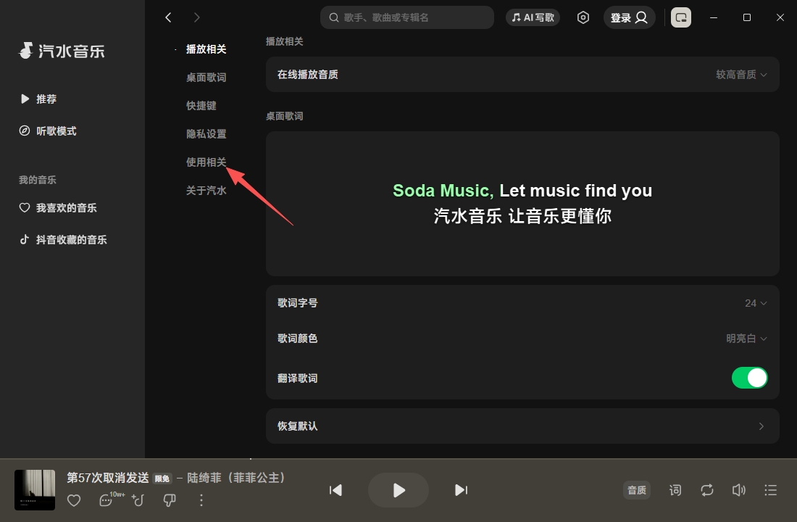The height and width of the screenshot is (522, 797).
Task: Toggle the 翻译歌词 switch
Action: pyautogui.click(x=750, y=378)
